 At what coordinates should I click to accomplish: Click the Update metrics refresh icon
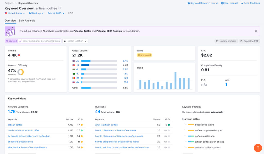[x=218, y=41]
